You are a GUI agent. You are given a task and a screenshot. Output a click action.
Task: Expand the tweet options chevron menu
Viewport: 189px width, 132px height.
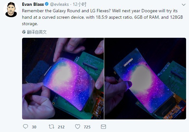pos(183,5)
